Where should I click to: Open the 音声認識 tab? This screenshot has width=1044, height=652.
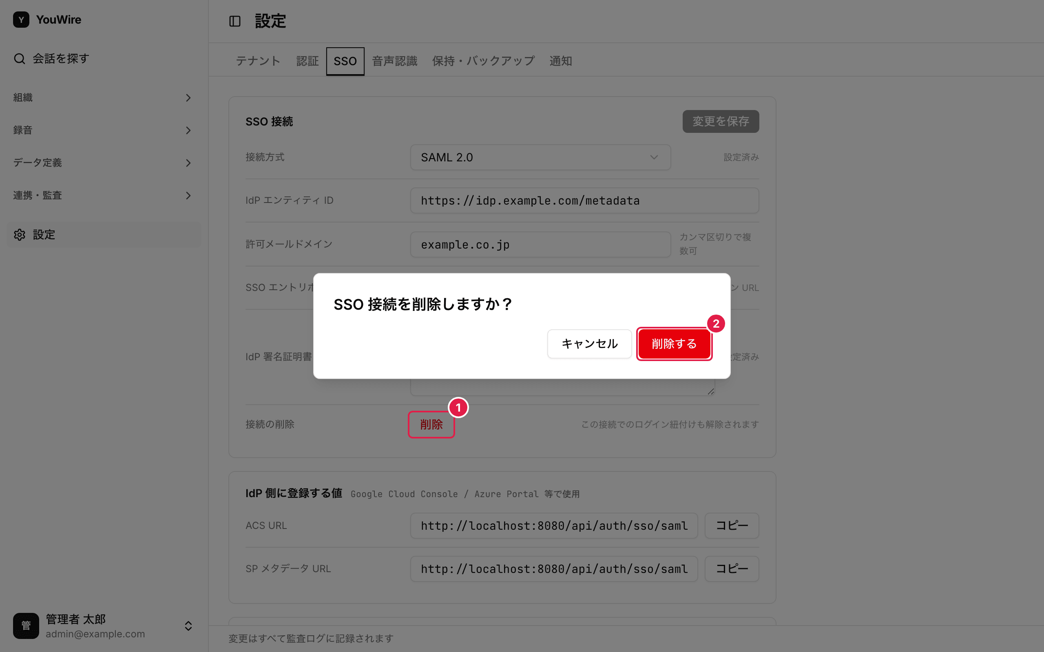tap(395, 61)
